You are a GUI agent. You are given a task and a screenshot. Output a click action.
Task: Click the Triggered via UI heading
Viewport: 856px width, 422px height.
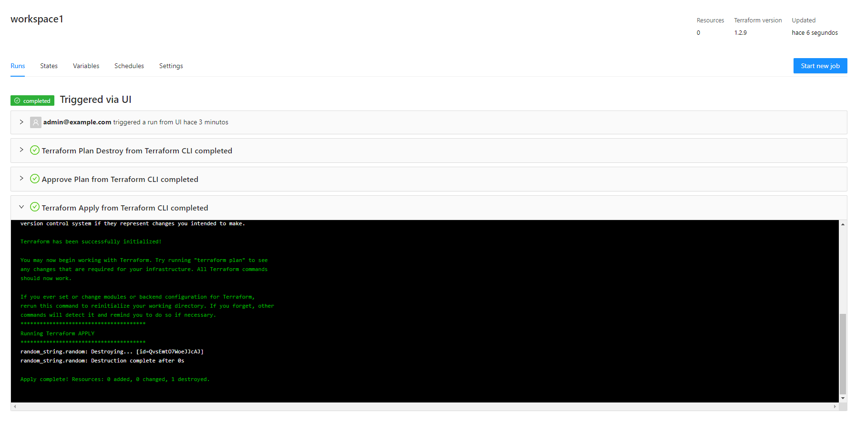point(95,100)
